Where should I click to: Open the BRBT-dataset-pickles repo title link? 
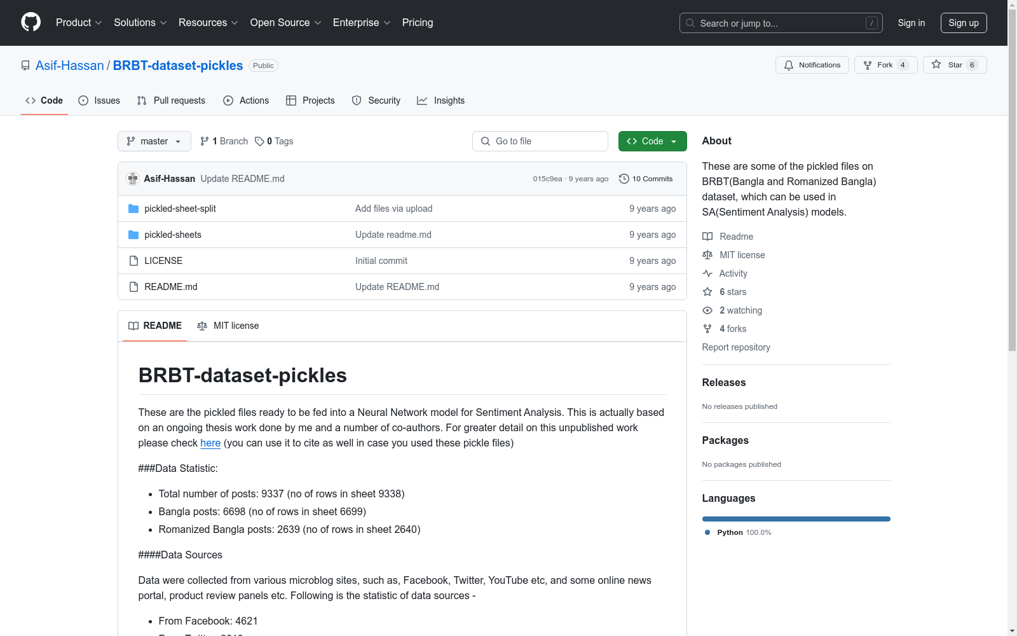coord(178,66)
